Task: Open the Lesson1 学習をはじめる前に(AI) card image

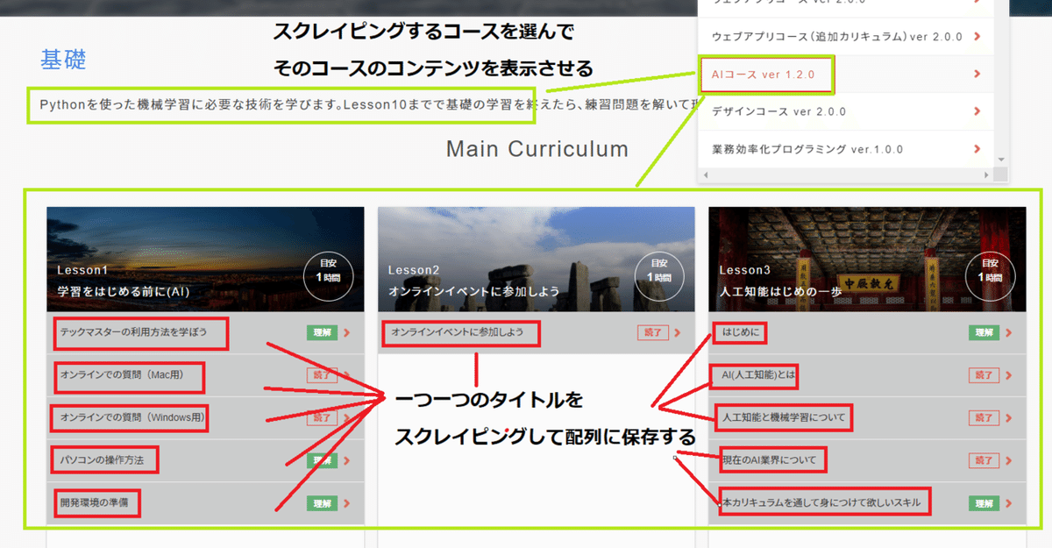Action: 205,260
